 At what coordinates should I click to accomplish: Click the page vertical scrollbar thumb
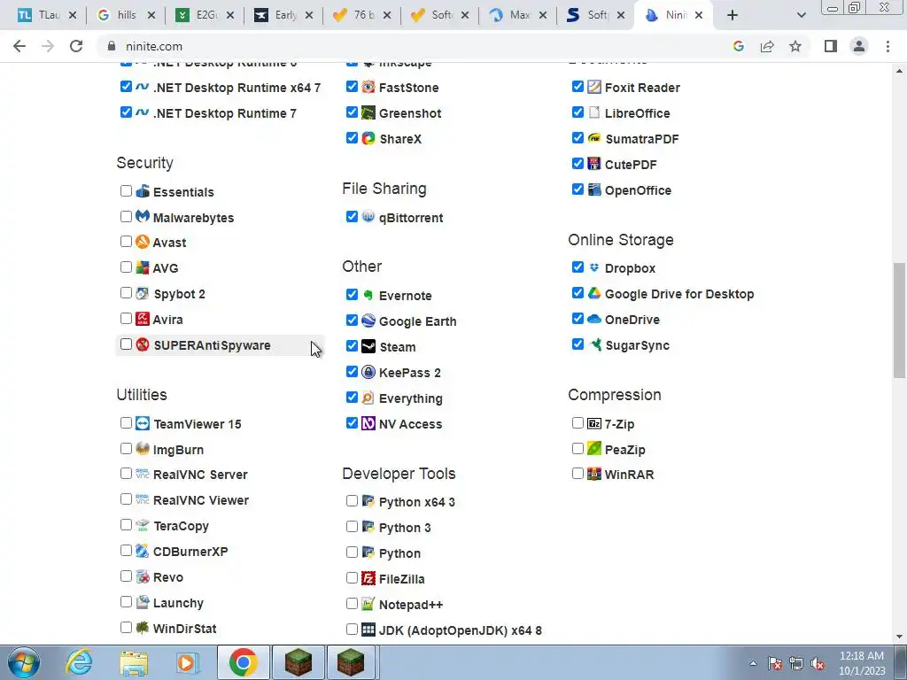[x=899, y=320]
